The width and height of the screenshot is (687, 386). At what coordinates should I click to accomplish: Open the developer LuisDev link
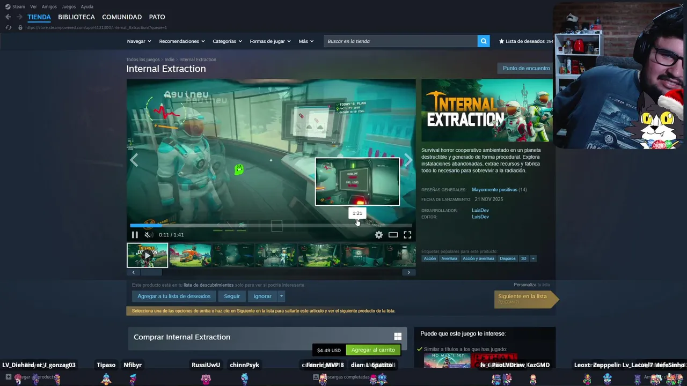(480, 211)
